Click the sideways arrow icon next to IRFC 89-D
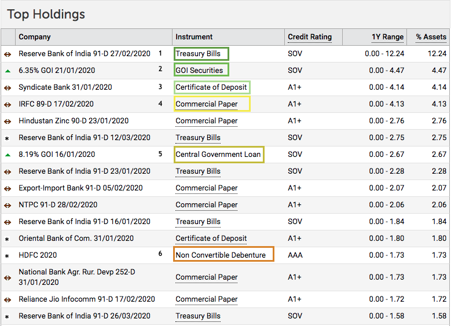Viewport: 451px width, 326px height. tap(8, 104)
